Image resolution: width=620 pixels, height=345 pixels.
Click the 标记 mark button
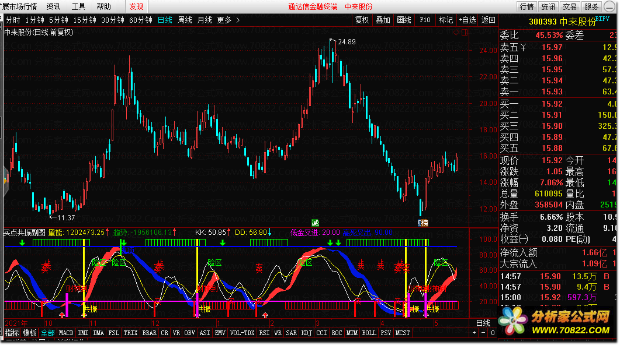coord(446,20)
